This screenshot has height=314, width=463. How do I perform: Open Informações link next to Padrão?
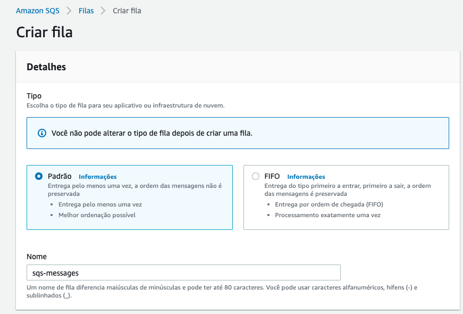[x=98, y=177]
